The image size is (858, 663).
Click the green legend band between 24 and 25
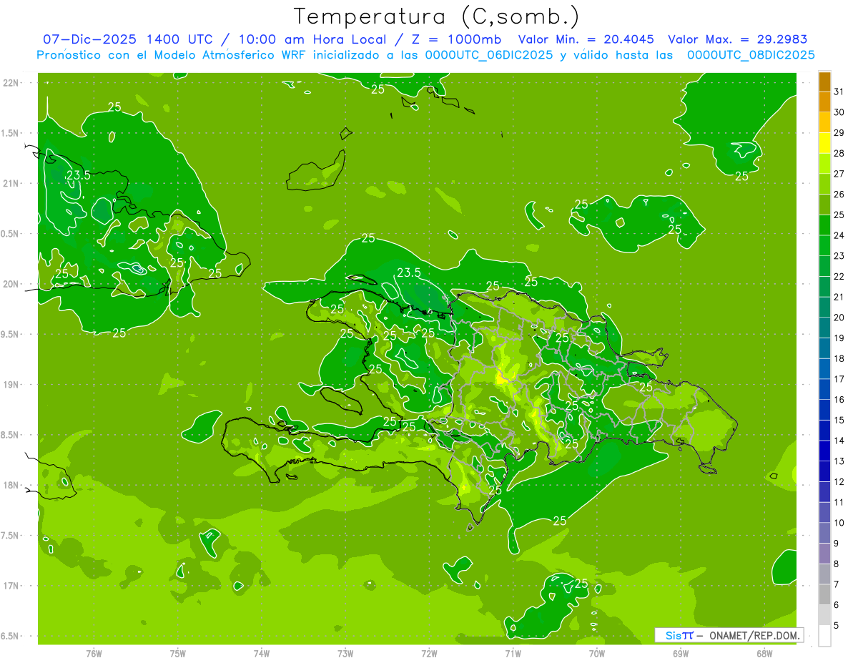pyautogui.click(x=824, y=225)
